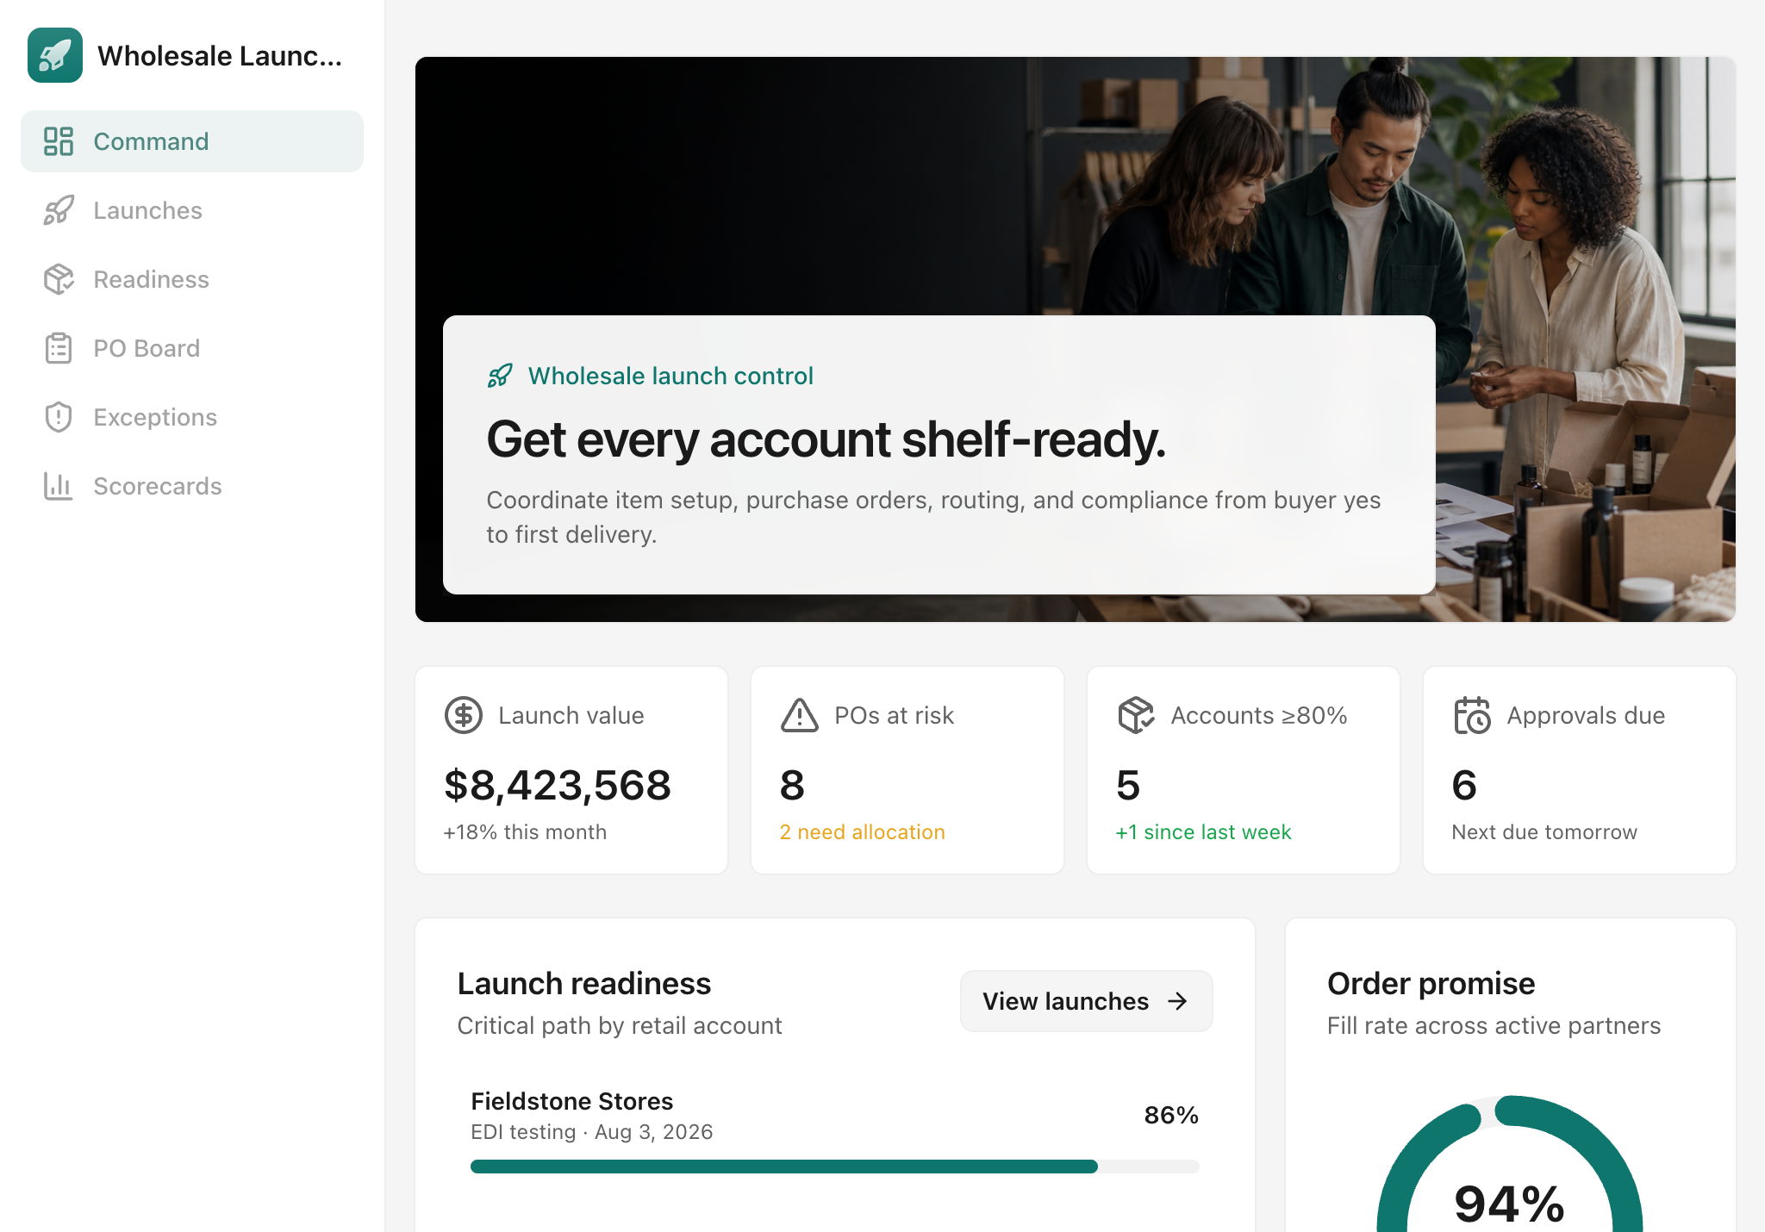Click 'EDI testing · Aug 3, 2026' subtitle

[592, 1132]
